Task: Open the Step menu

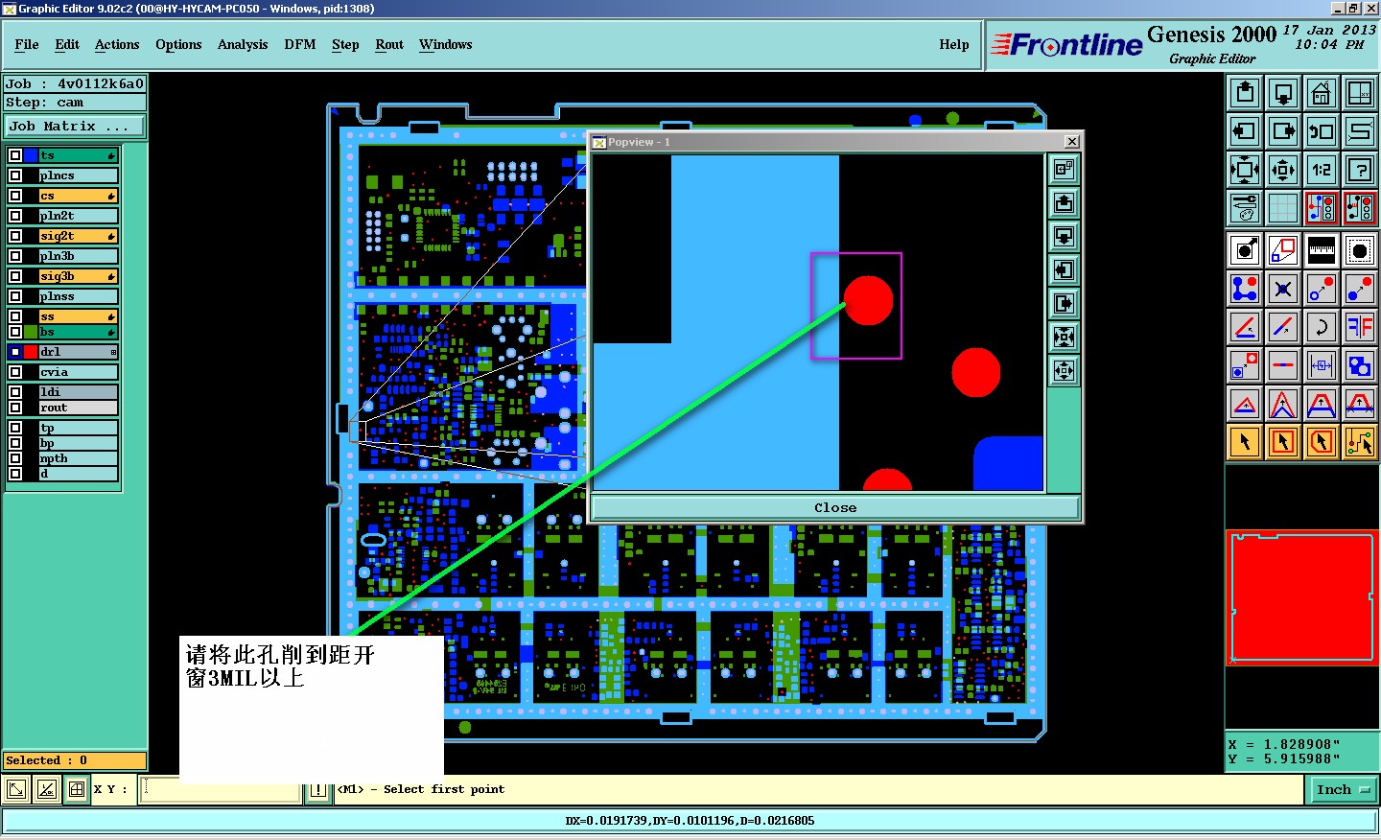Action: point(345,45)
